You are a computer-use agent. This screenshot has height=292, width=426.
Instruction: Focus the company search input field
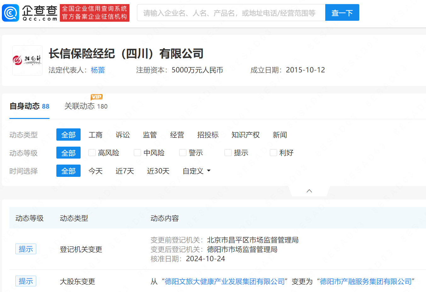click(x=231, y=13)
